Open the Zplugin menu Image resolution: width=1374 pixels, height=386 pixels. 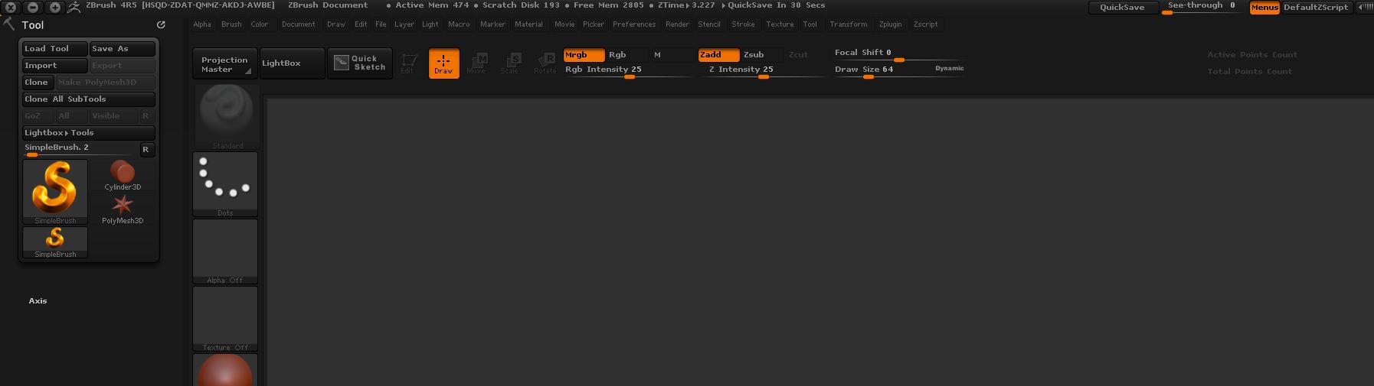tap(890, 24)
